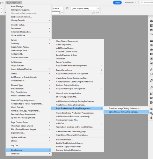Expand the Documents submenu
This screenshot has width=153, height=159.
29,28
